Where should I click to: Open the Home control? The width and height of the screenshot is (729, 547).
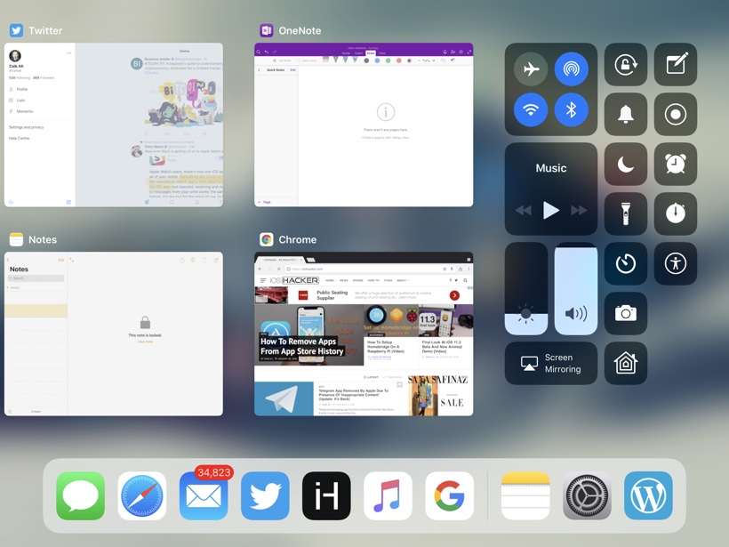[626, 363]
